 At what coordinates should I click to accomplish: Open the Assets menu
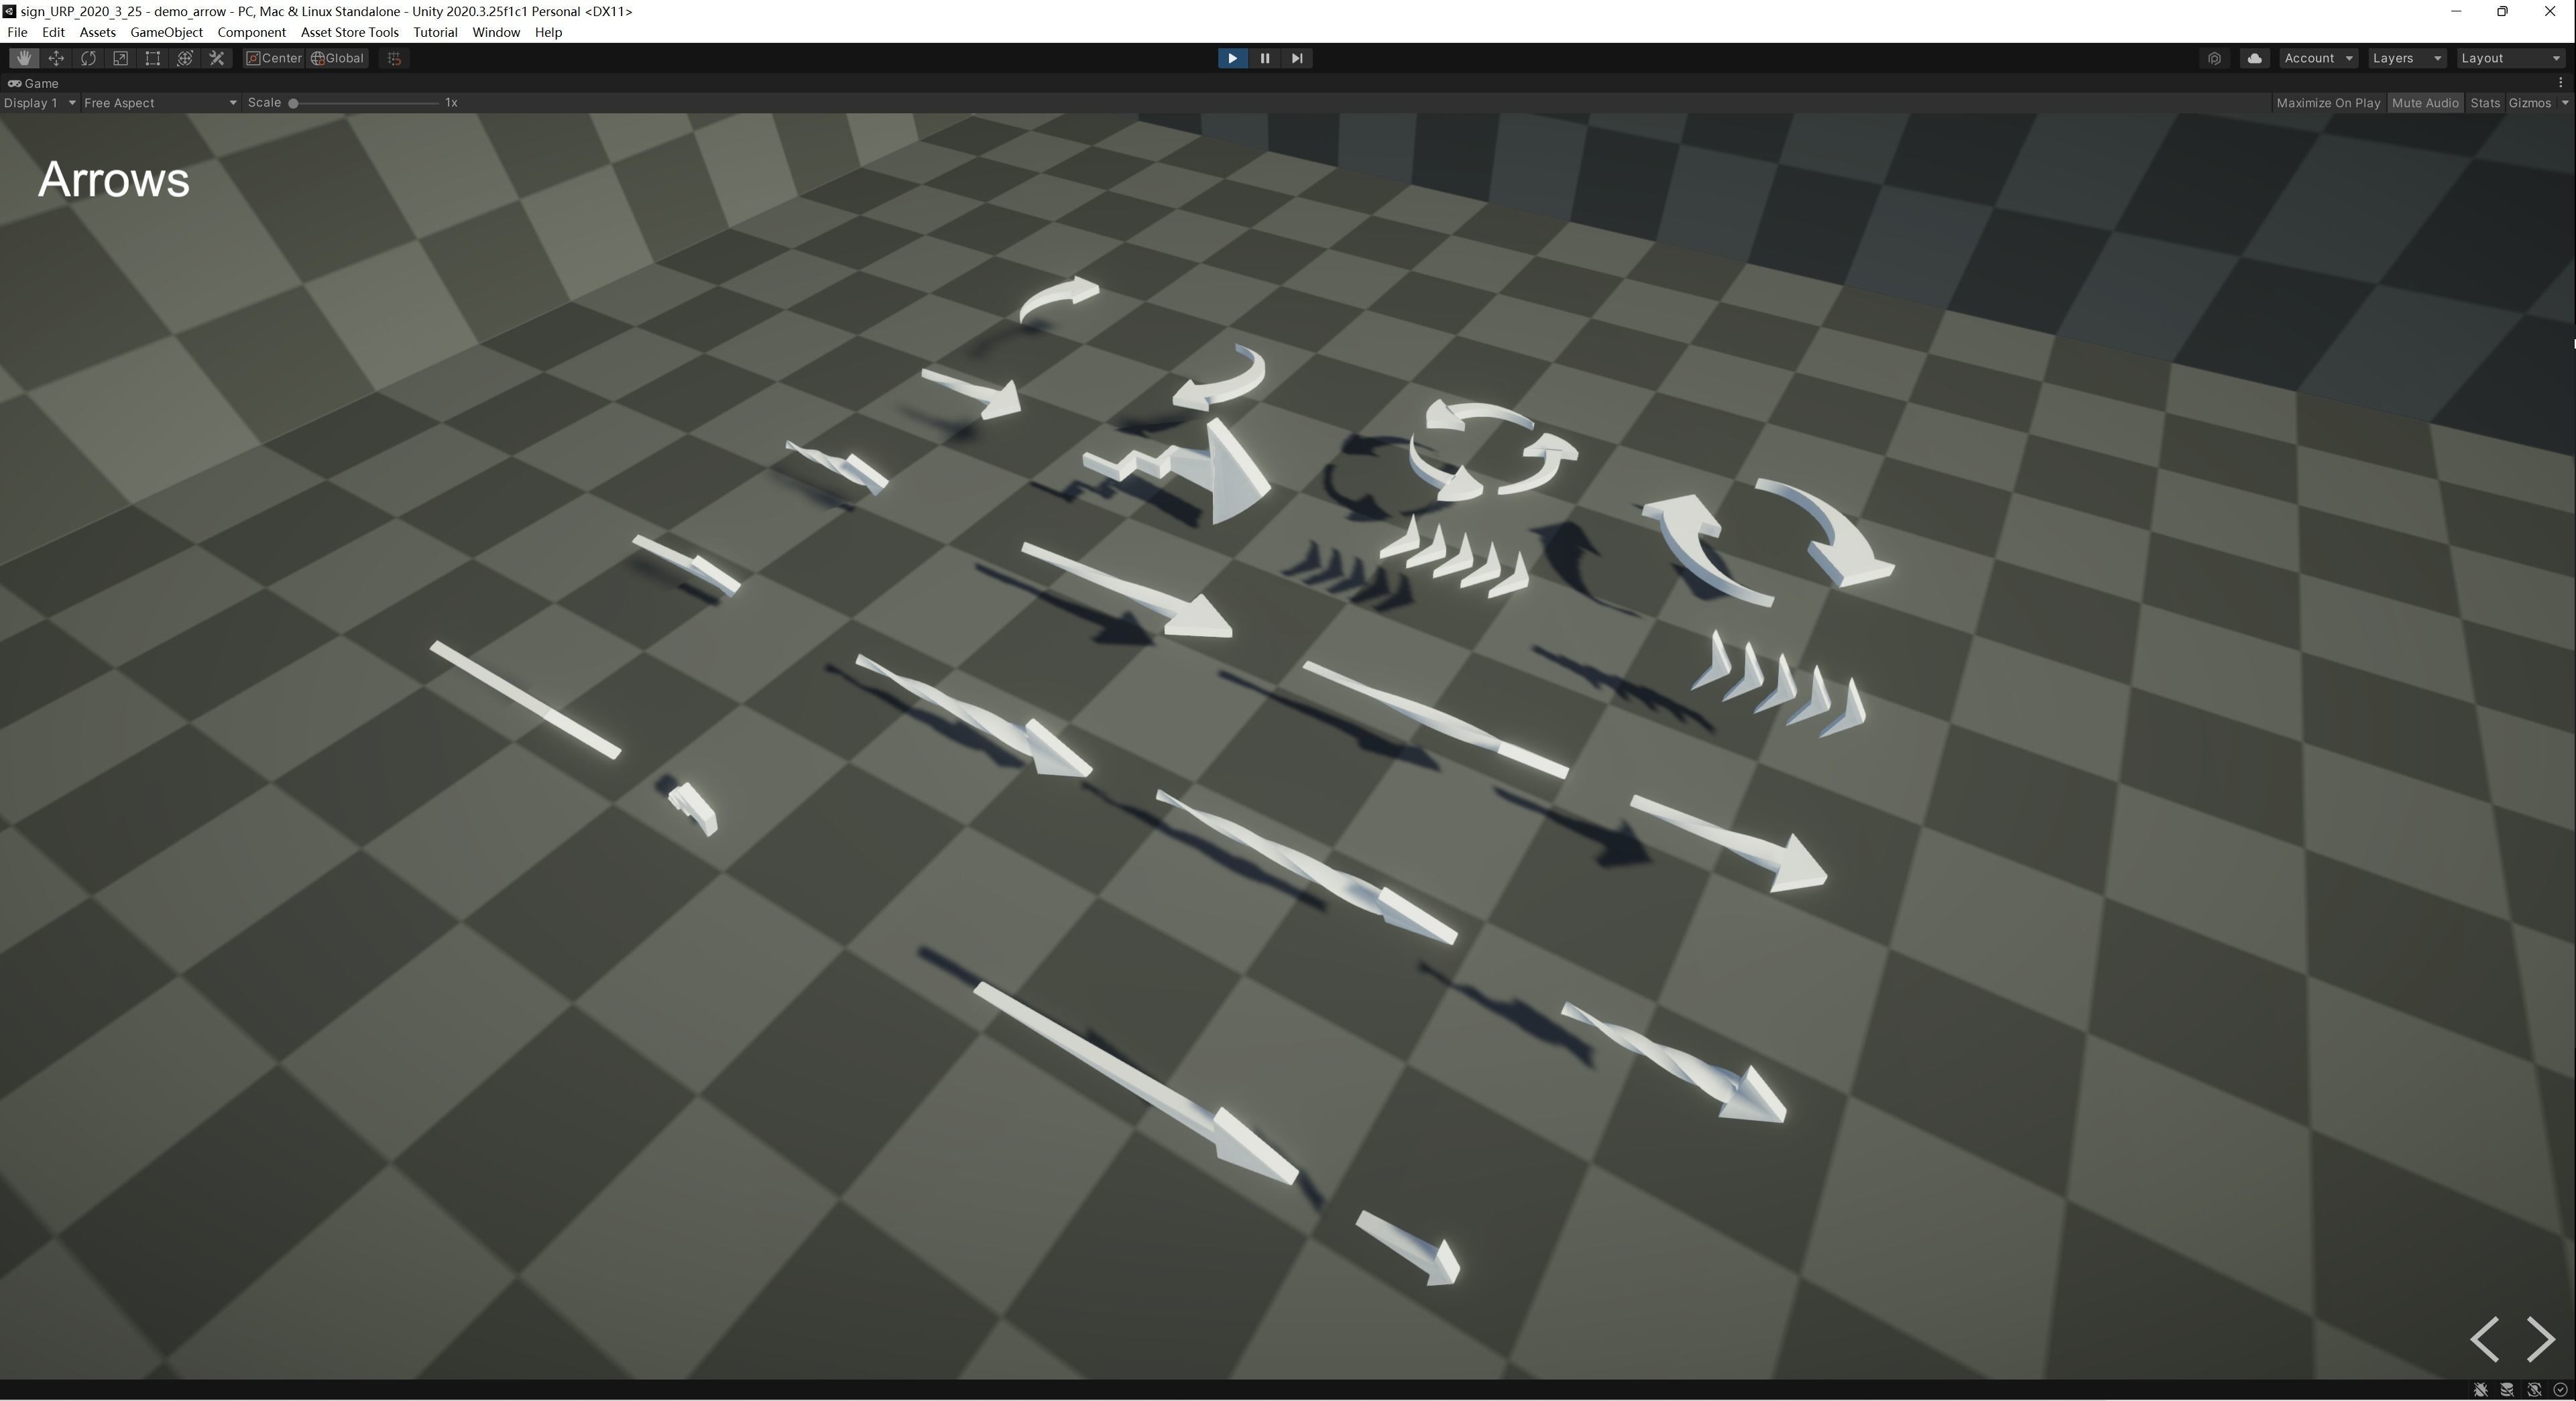click(x=97, y=32)
